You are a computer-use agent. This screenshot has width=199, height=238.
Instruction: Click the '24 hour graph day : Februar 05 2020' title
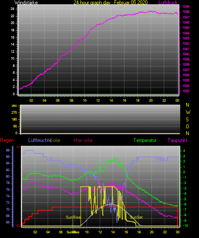click(111, 3)
